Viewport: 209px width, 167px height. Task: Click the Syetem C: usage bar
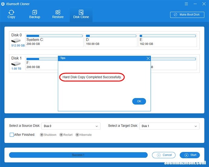55,36
